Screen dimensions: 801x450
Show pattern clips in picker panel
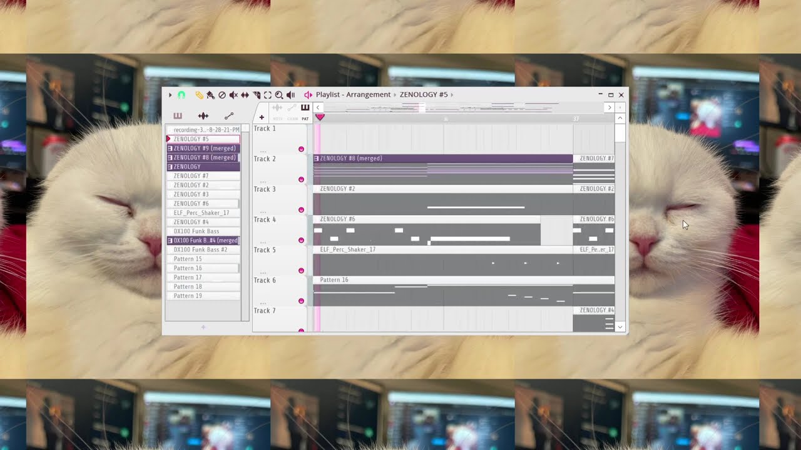(x=178, y=116)
